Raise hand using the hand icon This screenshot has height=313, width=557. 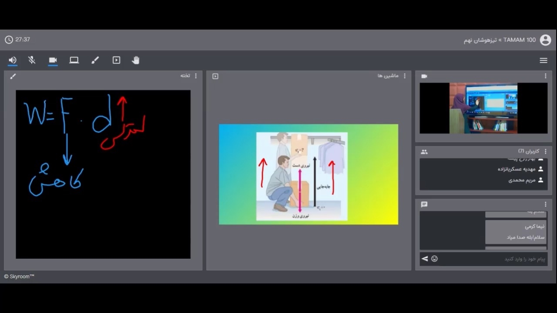coord(136,60)
